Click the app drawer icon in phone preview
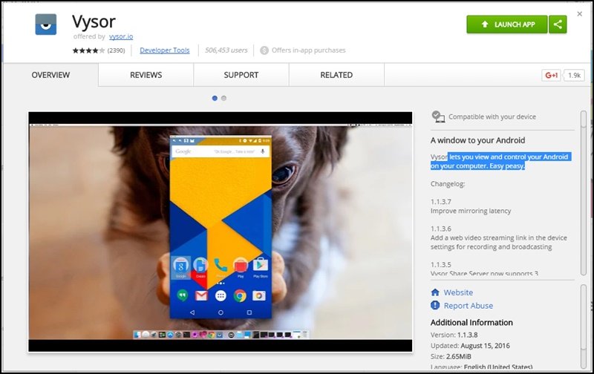 pos(221,295)
